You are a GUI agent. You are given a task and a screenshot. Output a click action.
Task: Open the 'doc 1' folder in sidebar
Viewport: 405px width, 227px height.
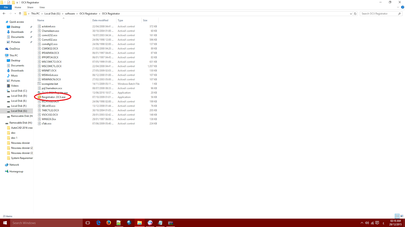tap(14, 138)
